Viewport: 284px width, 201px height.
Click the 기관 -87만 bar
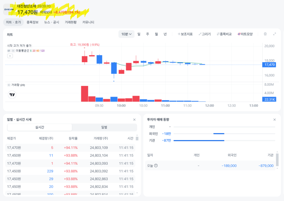pos(199,141)
